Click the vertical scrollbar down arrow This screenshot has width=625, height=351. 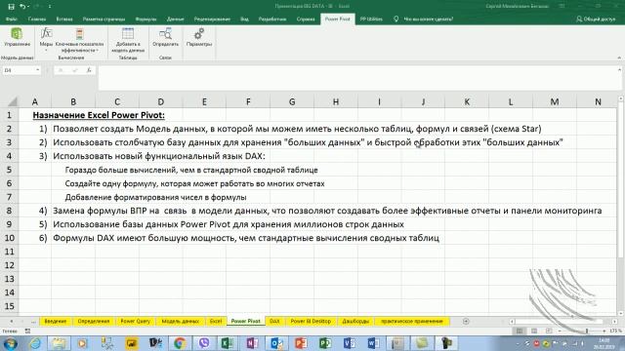[621, 313]
